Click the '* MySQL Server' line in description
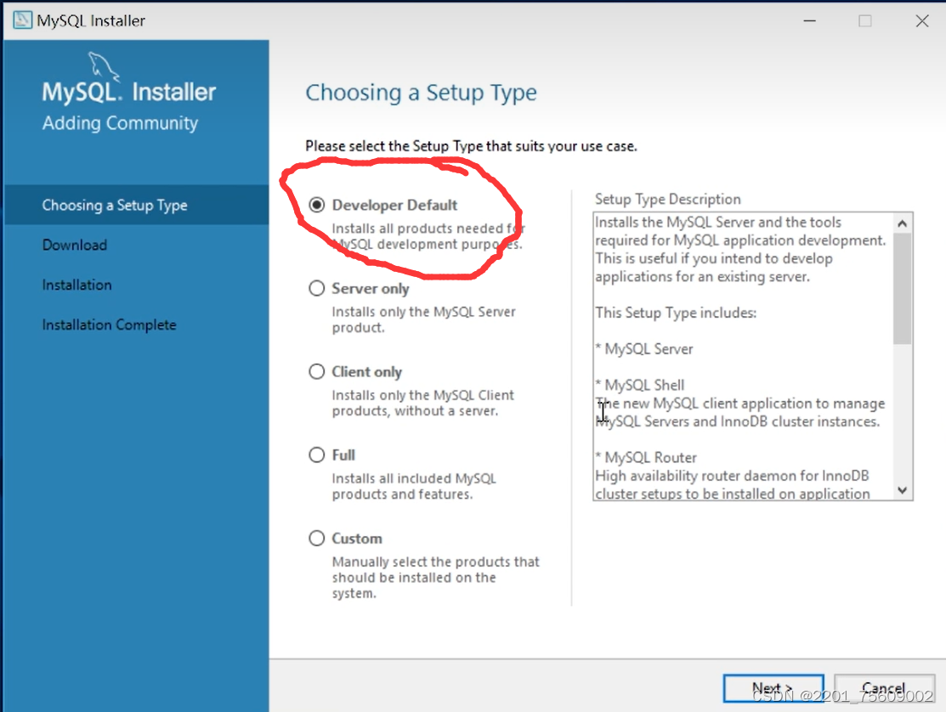 643,349
